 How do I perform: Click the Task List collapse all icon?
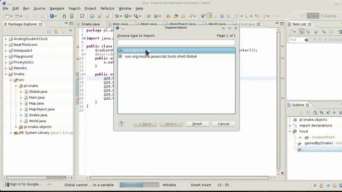click(x=331, y=32)
